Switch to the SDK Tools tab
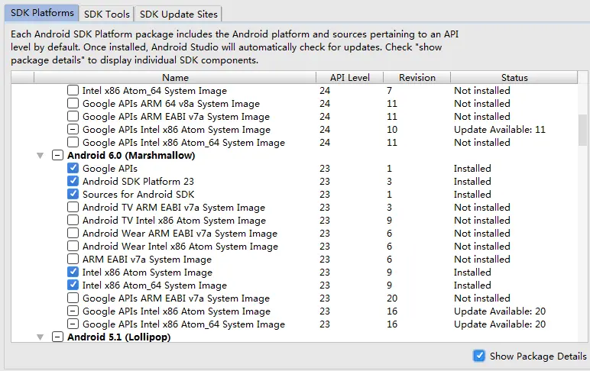The image size is (590, 371). tap(108, 14)
